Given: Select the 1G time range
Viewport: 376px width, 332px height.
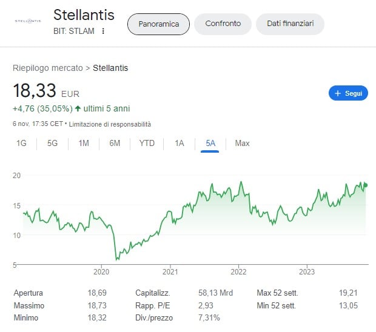Looking at the screenshot, I should [x=21, y=144].
